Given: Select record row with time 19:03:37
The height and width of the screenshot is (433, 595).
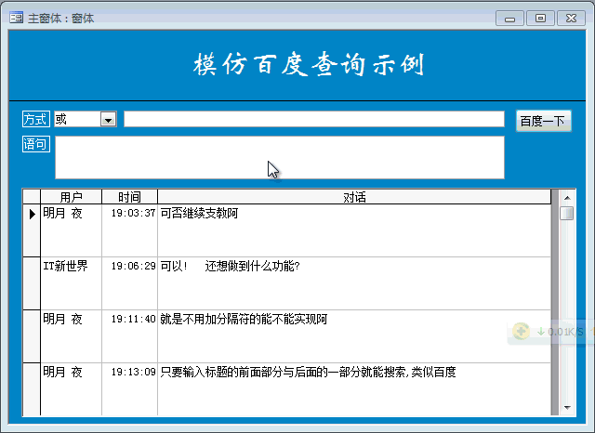Looking at the screenshot, I should [x=32, y=230].
